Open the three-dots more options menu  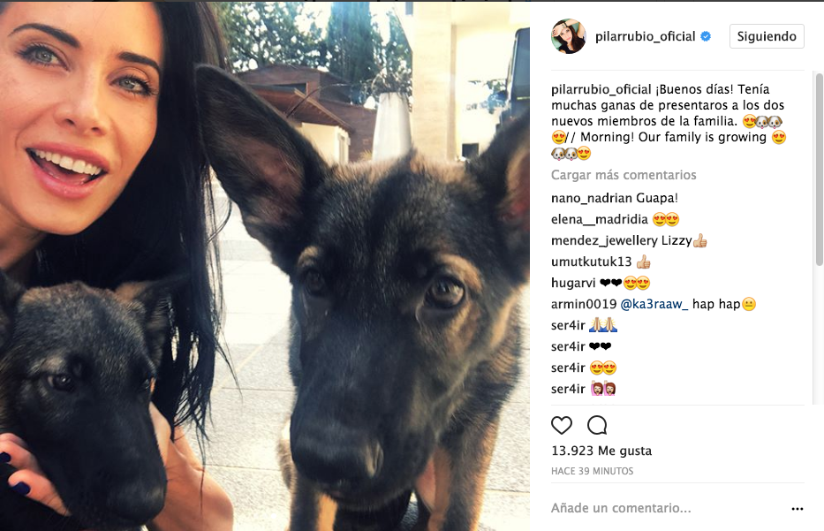tap(798, 508)
